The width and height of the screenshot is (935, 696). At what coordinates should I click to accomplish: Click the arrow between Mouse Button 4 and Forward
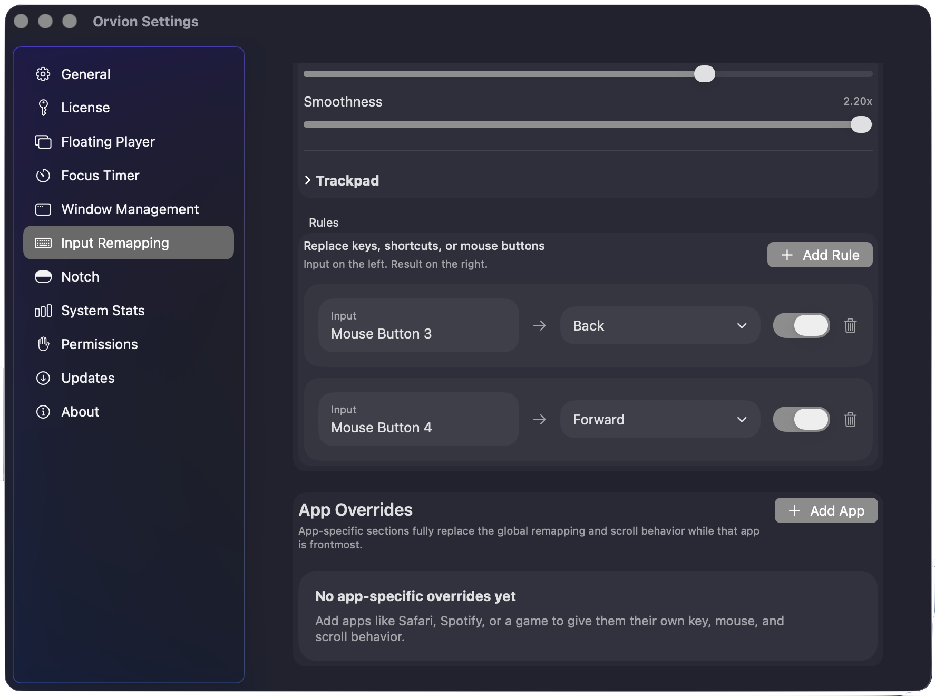[x=540, y=420]
